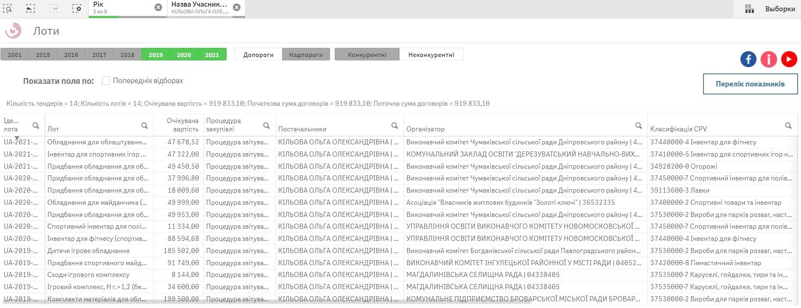This screenshot has width=801, height=308.
Task: Select CPV cell '37400000-2 Спортивні товари та інвентар'
Action: point(722,202)
